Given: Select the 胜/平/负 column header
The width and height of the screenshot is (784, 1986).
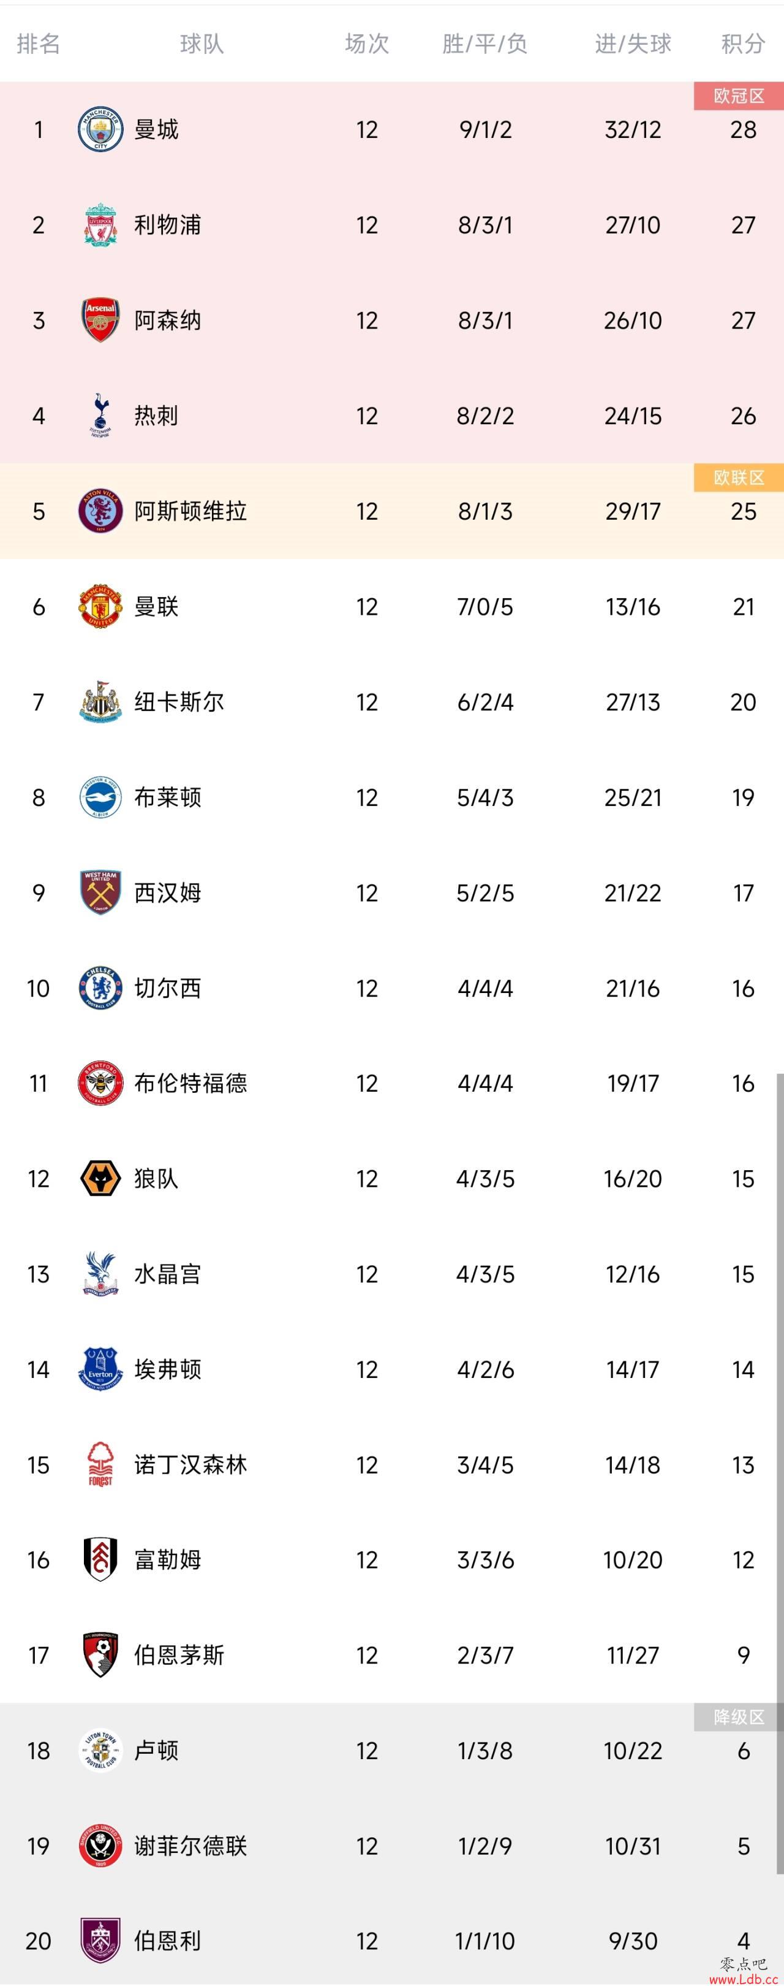Looking at the screenshot, I should [484, 44].
